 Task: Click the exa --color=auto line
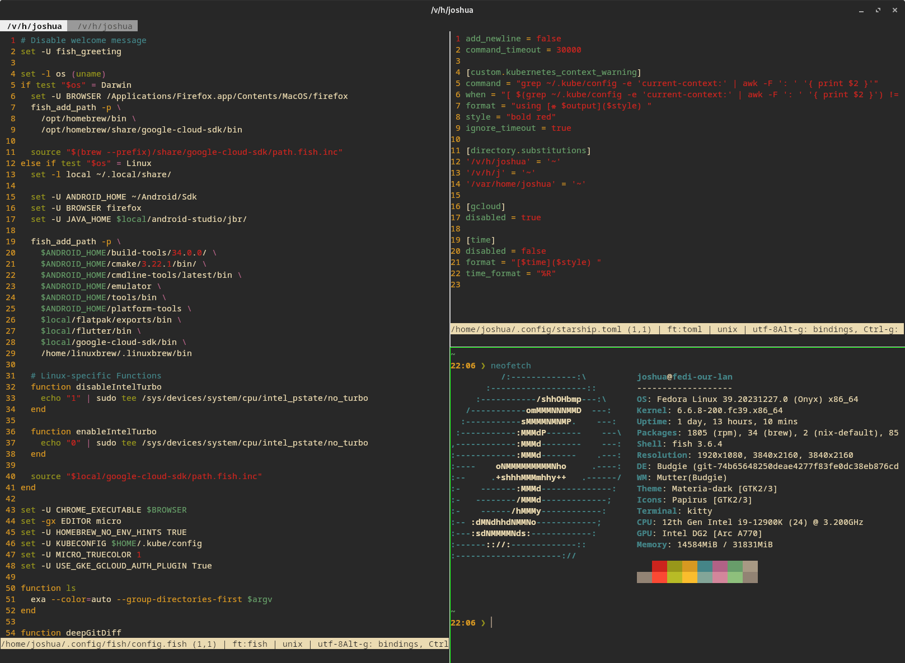pos(151,599)
